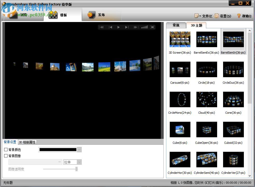This screenshot has width=255, height=187.
Task: Select the Carousel(6-pic) template thumbnail
Action: coord(180,69)
